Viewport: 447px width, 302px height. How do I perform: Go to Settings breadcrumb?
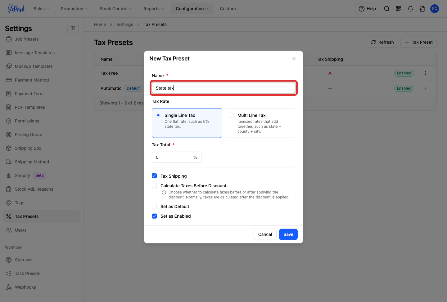point(125,24)
